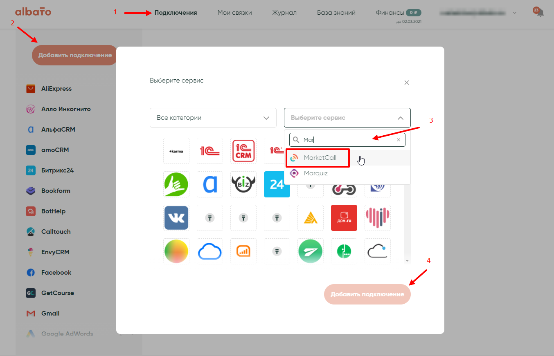Screen dimensions: 554x356
Task: Select the AlfaCRM blue letter icon
Action: click(210, 184)
